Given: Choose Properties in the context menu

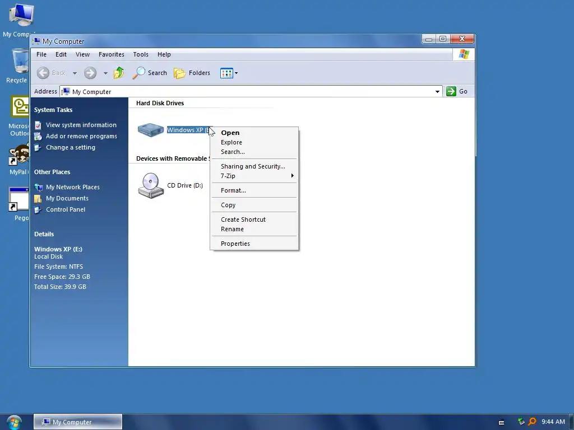Looking at the screenshot, I should pyautogui.click(x=254, y=244).
